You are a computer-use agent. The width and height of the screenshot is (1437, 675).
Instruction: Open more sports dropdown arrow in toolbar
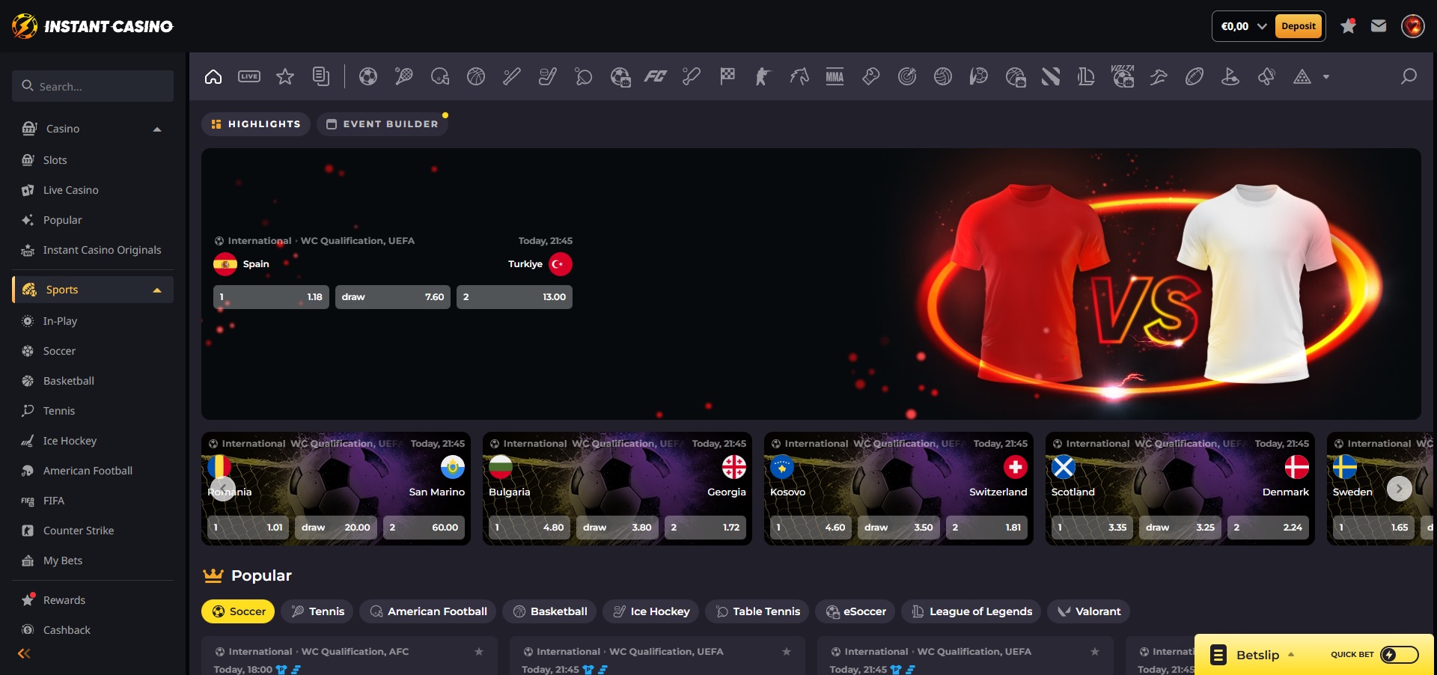pos(1326,76)
